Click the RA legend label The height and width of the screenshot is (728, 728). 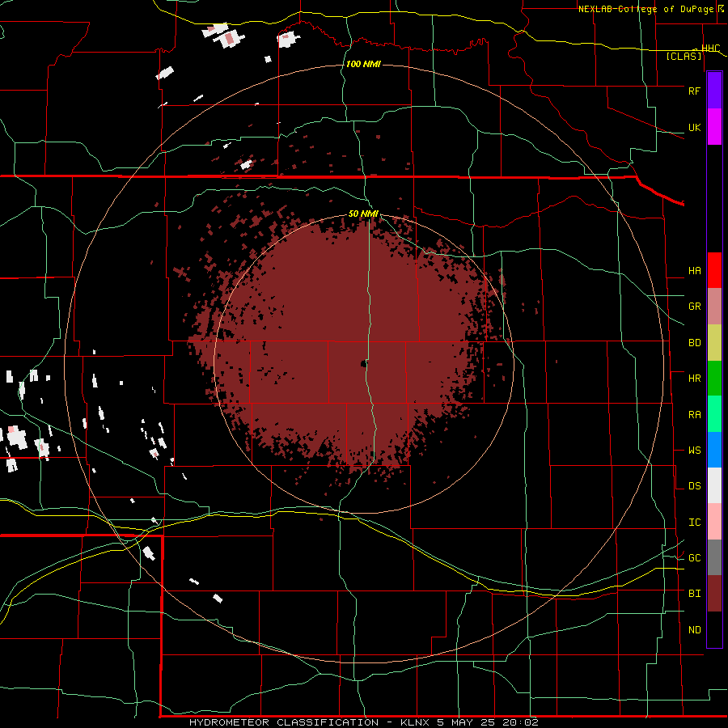(694, 415)
